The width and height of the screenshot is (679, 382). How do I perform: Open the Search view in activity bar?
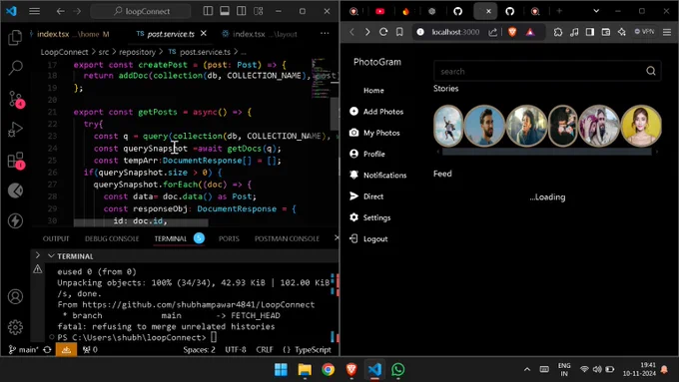click(15, 68)
